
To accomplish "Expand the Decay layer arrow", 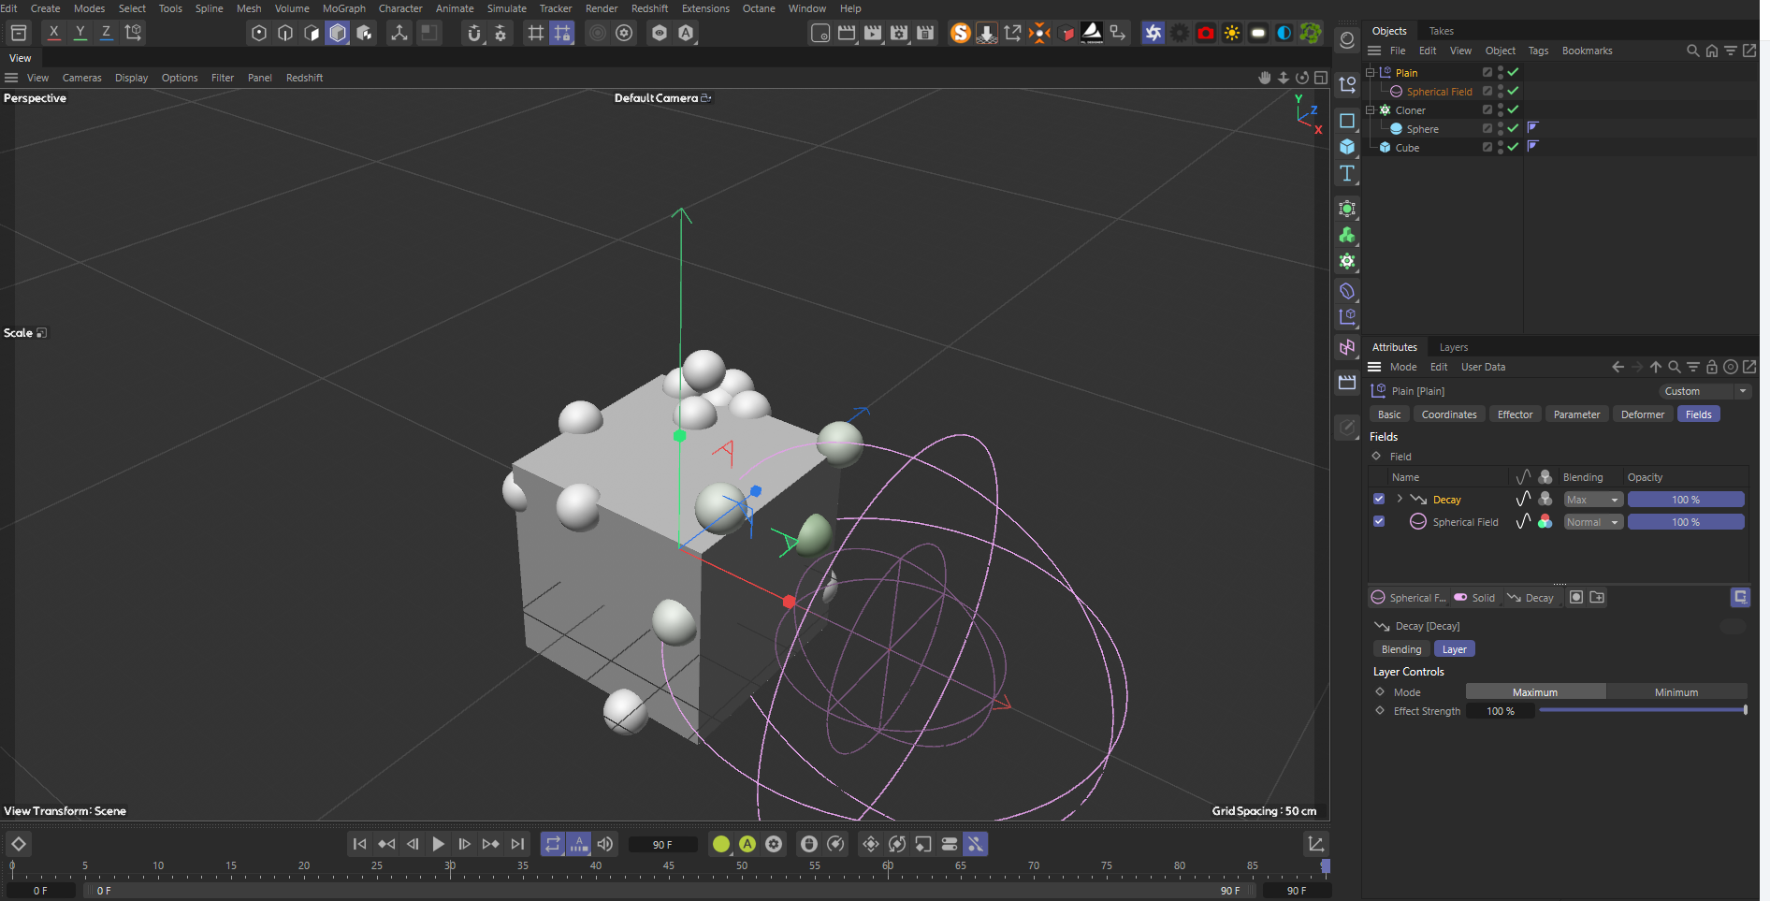I will (x=1400, y=500).
